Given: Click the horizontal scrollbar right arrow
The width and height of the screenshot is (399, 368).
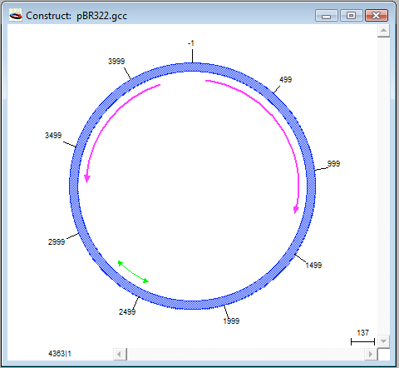Looking at the screenshot, I should pos(371,354).
